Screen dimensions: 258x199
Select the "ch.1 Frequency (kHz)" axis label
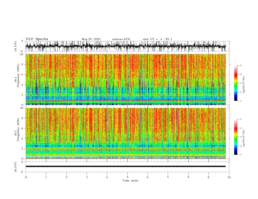[x=17, y=75]
